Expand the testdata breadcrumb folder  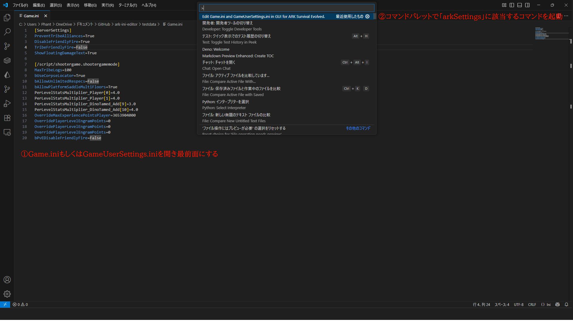[149, 24]
